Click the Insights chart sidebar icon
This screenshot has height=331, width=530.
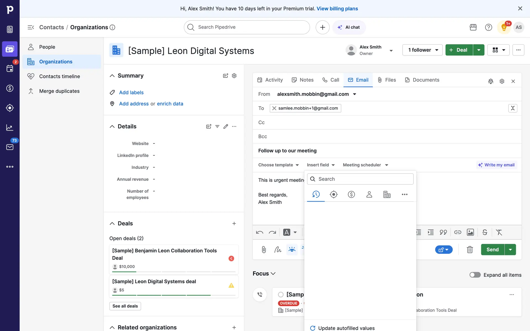pos(10,127)
